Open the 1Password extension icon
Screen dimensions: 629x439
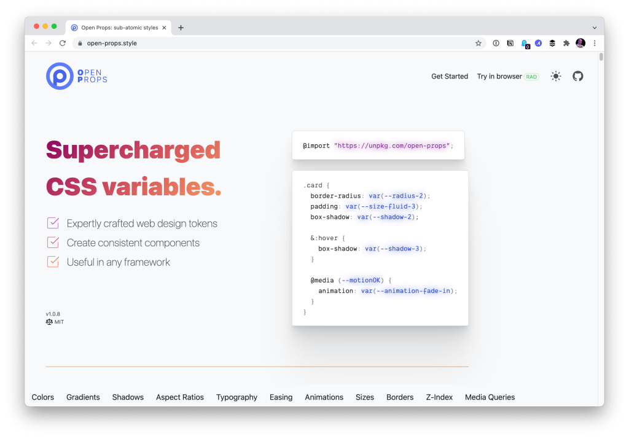(x=496, y=44)
